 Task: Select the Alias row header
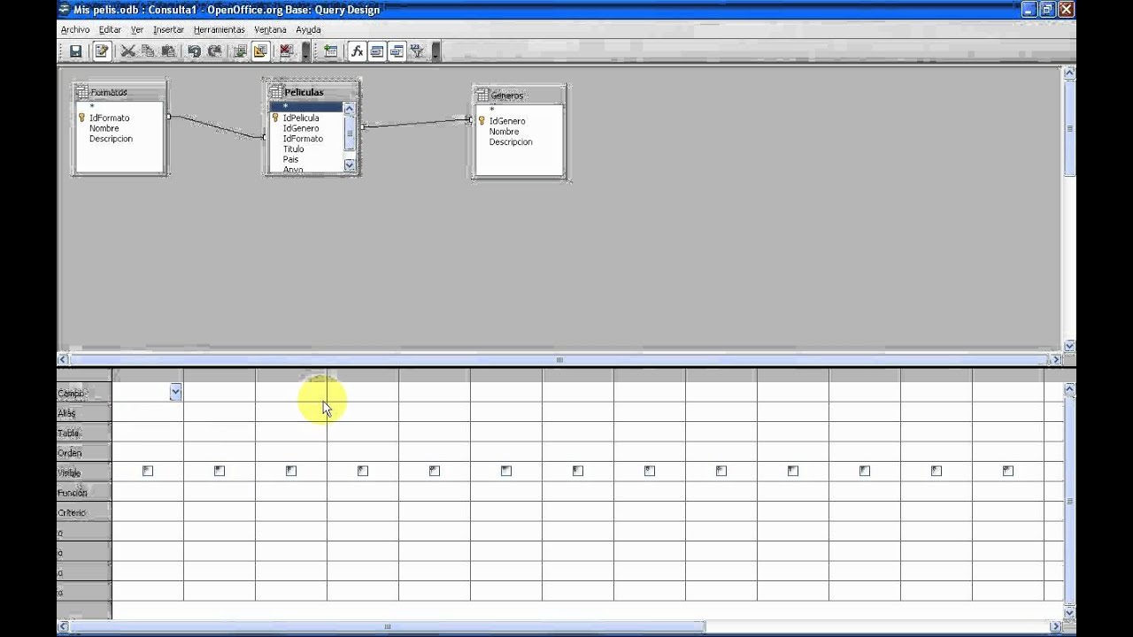[x=84, y=413]
